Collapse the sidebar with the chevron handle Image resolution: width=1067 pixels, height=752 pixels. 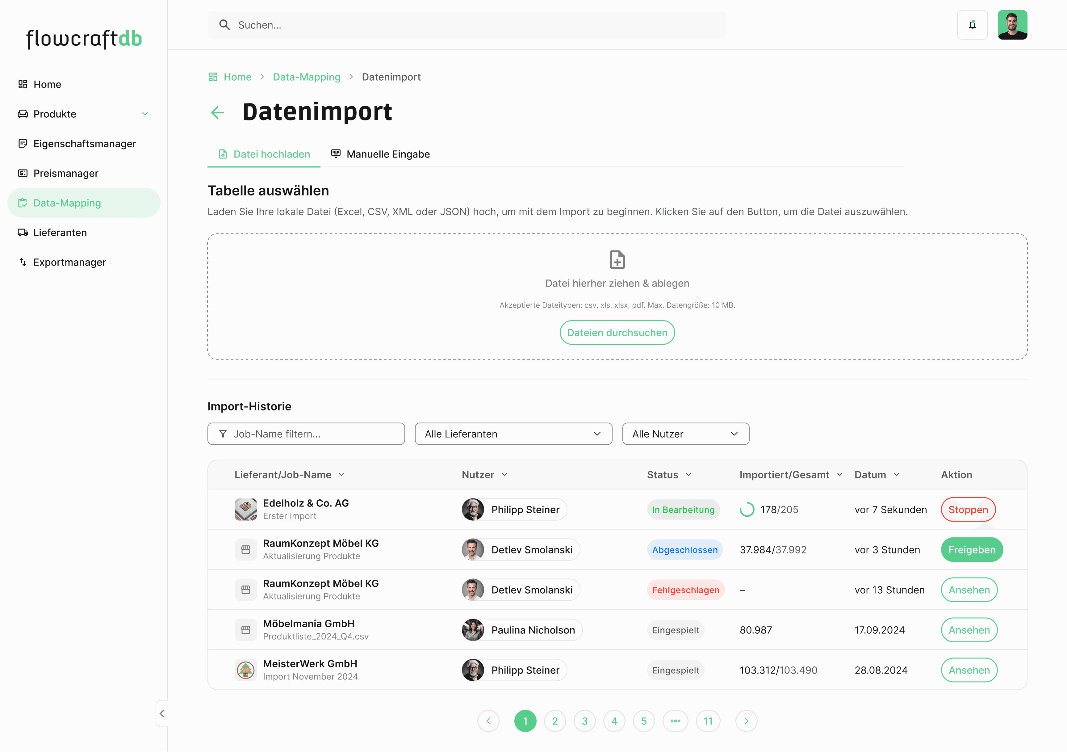[162, 713]
